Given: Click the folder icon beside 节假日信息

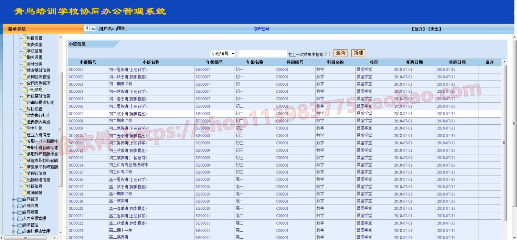Looking at the screenshot, I should point(25,173).
